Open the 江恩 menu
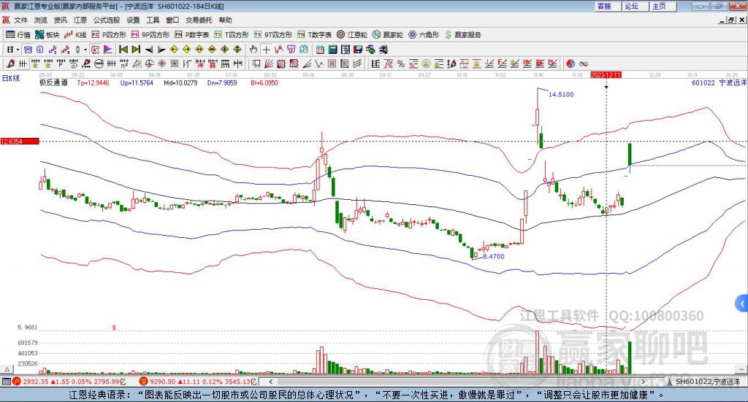 click(x=80, y=20)
